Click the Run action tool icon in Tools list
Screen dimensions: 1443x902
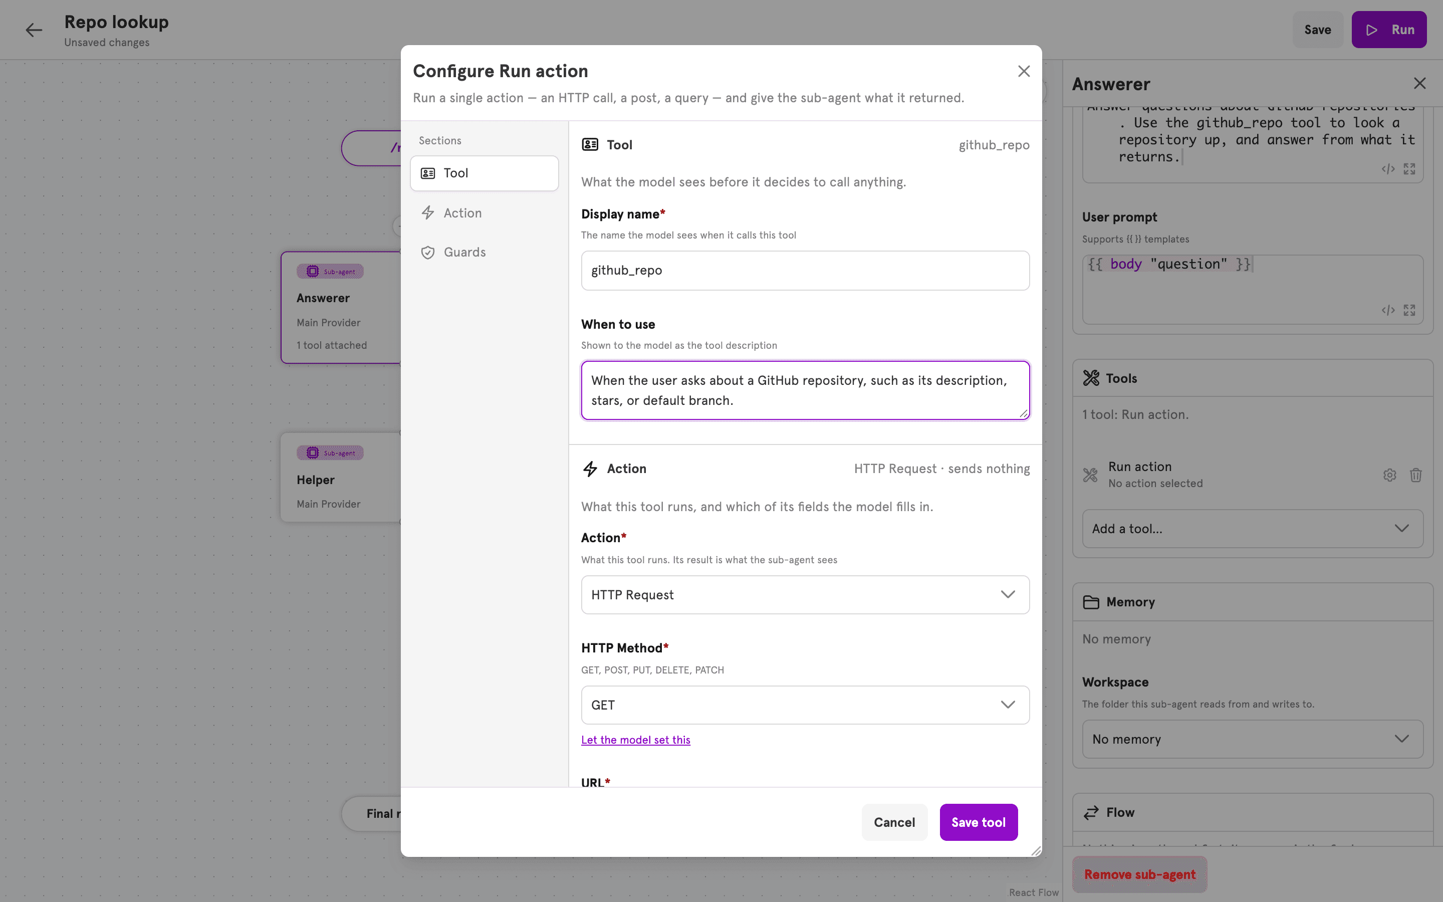click(x=1090, y=475)
